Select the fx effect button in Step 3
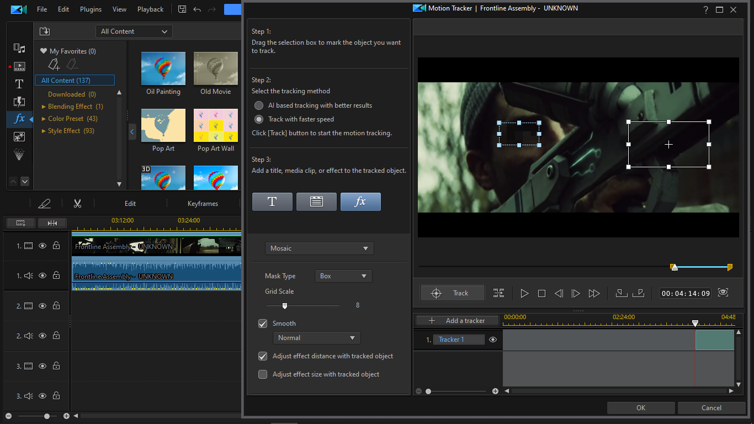This screenshot has height=424, width=754. point(360,202)
